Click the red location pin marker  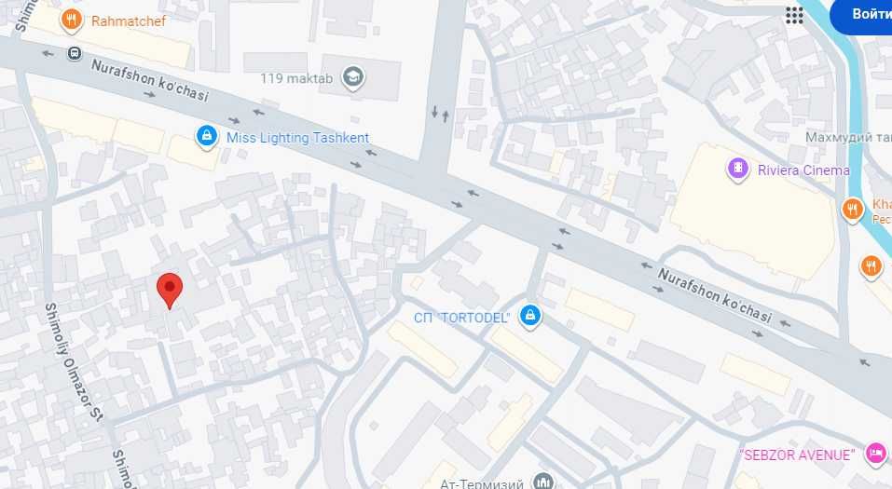click(x=169, y=291)
